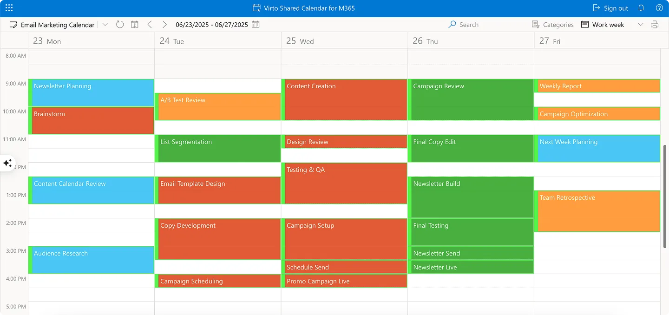The height and width of the screenshot is (315, 669).
Task: Expand the calendar selection dropdown
Action: click(105, 24)
